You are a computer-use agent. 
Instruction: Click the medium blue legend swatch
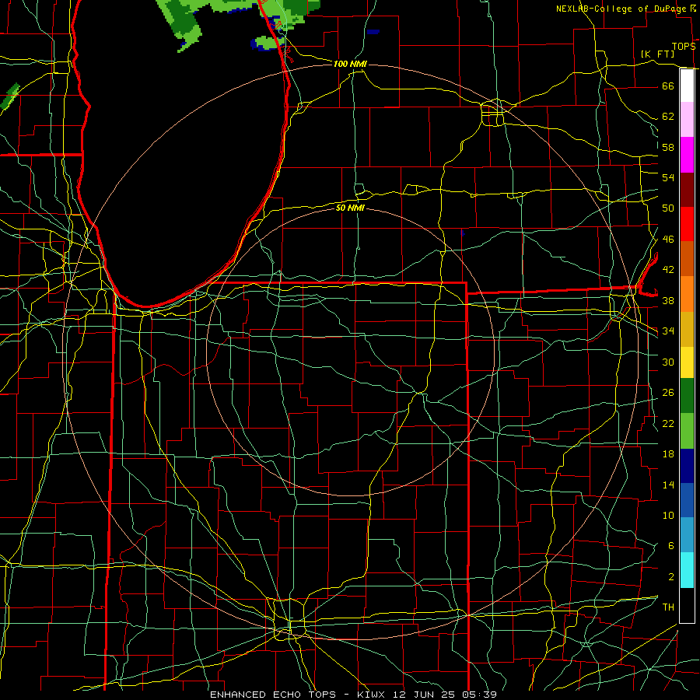687,500
